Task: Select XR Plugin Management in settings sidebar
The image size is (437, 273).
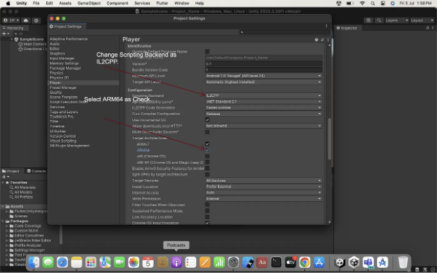Action: pyautogui.click(x=69, y=146)
